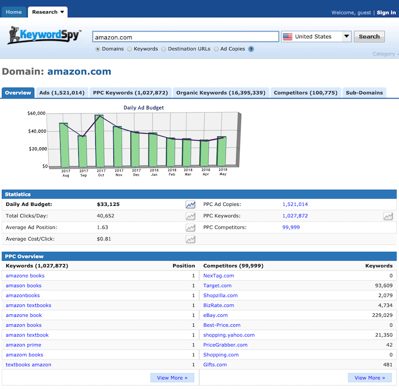The image size is (399, 390).
Task: Open competitor Shopzilla.com
Action: point(220,296)
